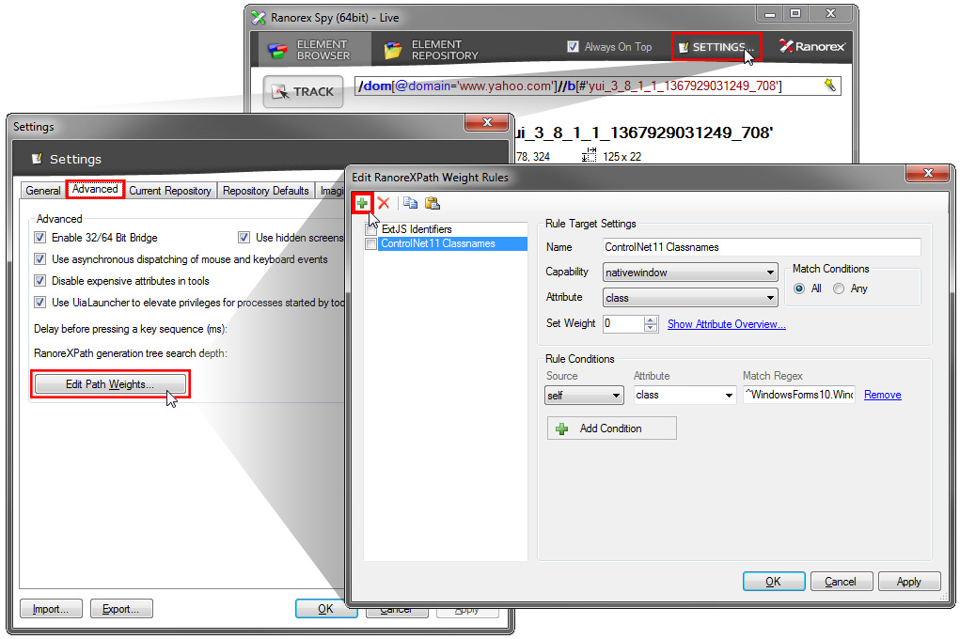
Task: Click OK in the Settings window
Action: [x=325, y=609]
